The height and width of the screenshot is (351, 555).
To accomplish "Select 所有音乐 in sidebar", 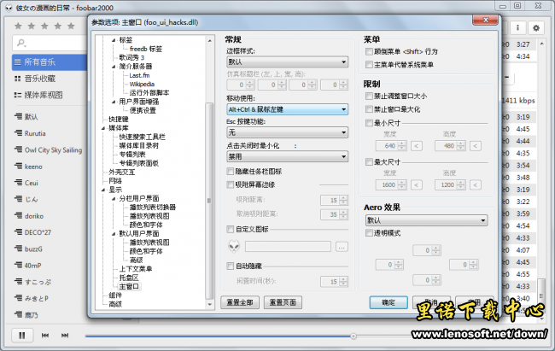I will [x=50, y=62].
